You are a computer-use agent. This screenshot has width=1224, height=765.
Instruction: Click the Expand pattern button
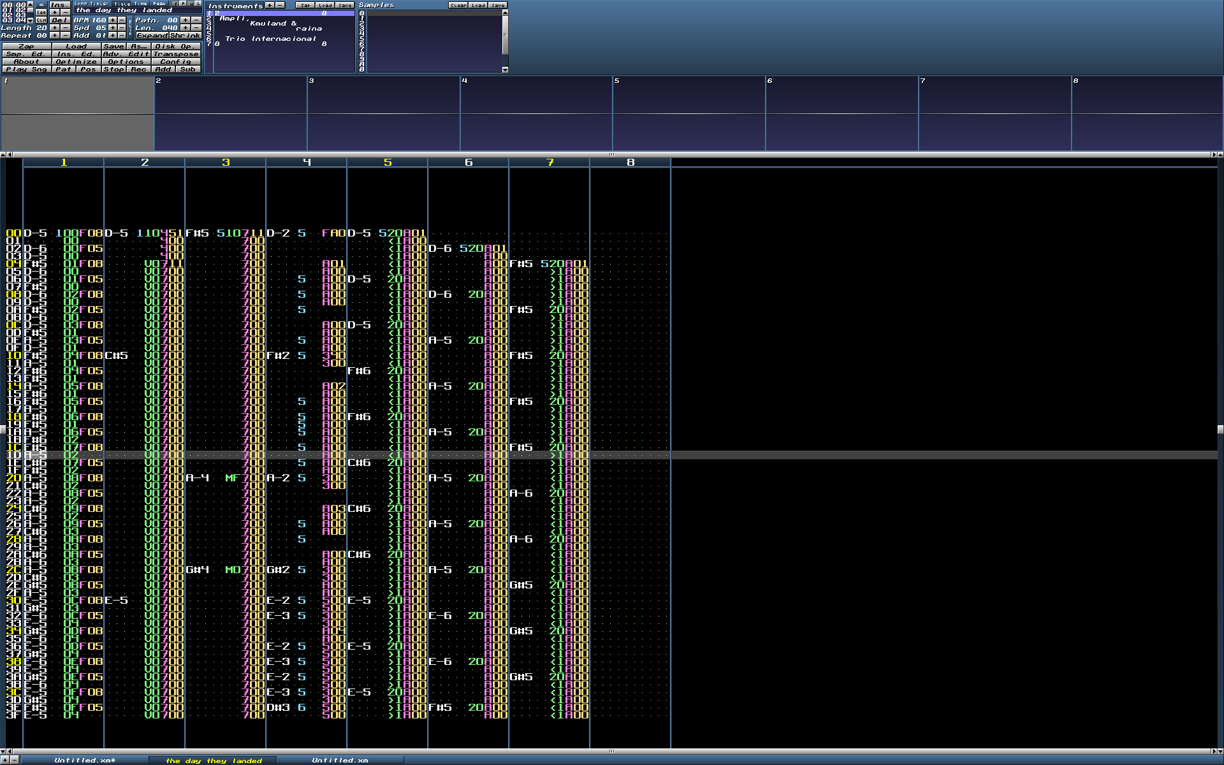tap(152, 36)
